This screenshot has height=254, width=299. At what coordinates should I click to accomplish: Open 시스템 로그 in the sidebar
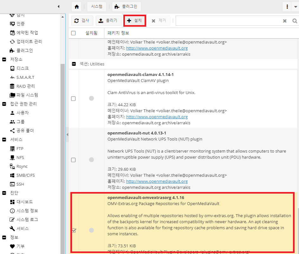(x=24, y=220)
